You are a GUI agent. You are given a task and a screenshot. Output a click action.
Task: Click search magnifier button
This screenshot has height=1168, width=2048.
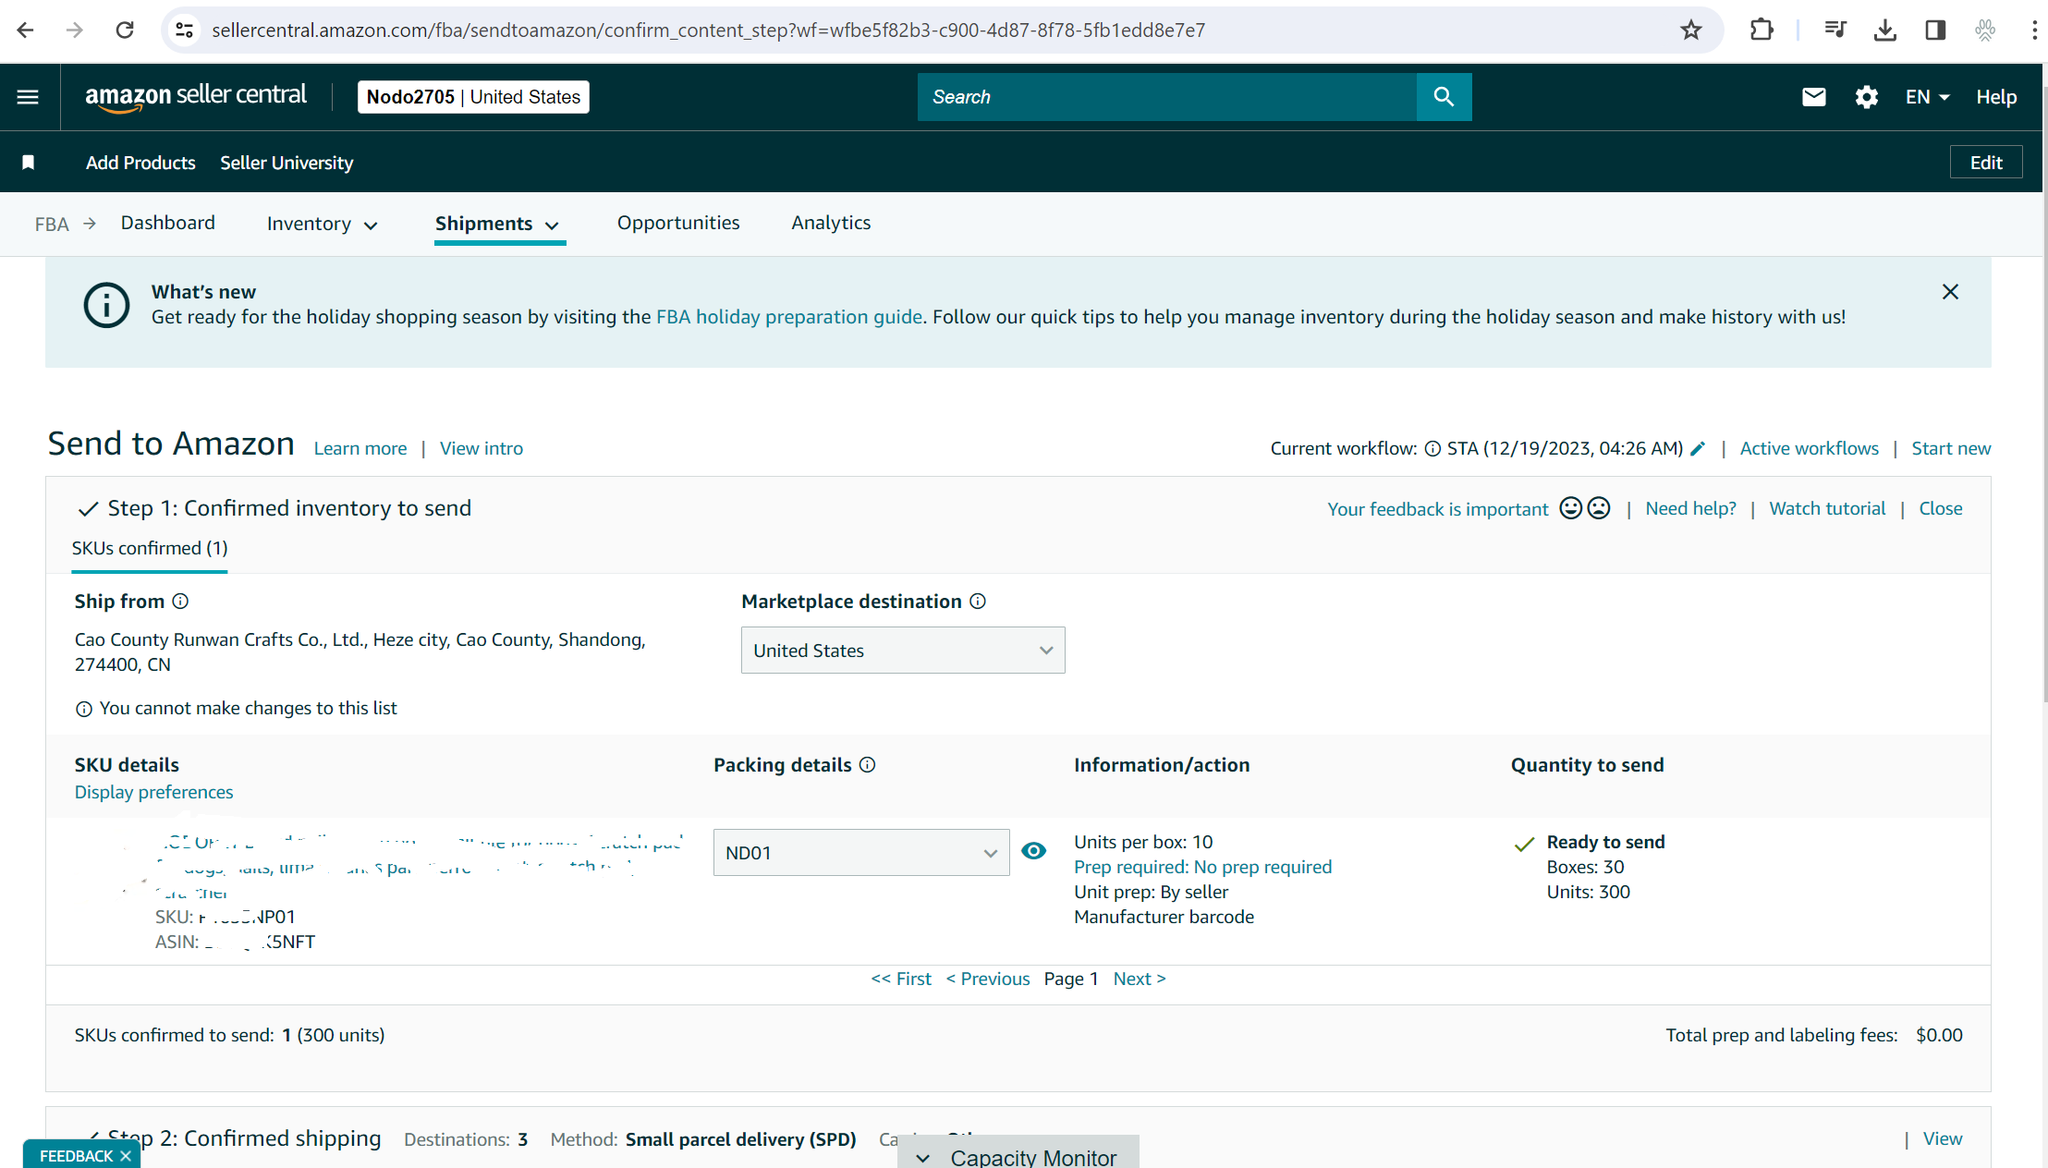[1444, 97]
